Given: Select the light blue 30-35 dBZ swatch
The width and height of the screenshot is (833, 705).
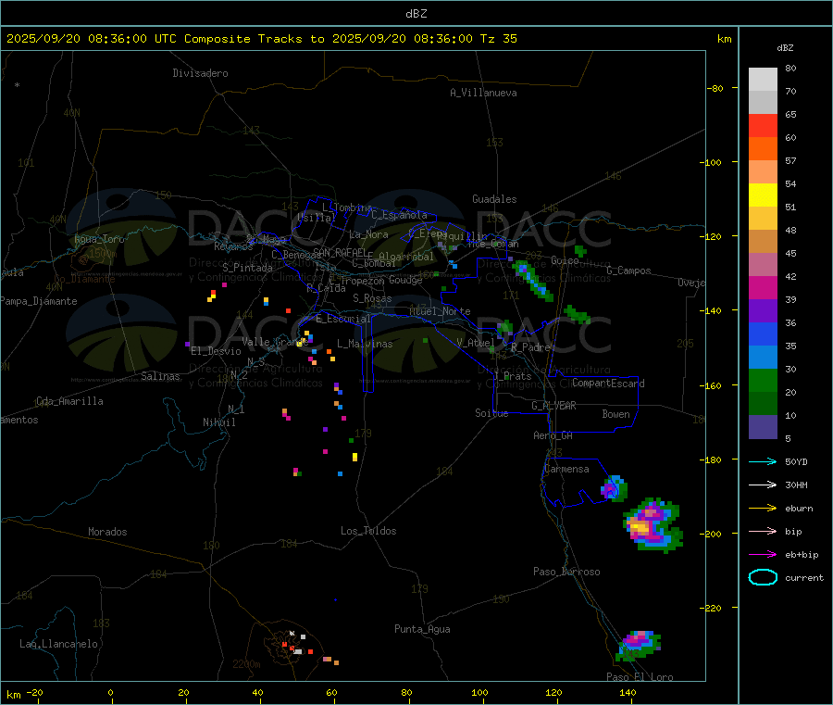Looking at the screenshot, I should [763, 358].
